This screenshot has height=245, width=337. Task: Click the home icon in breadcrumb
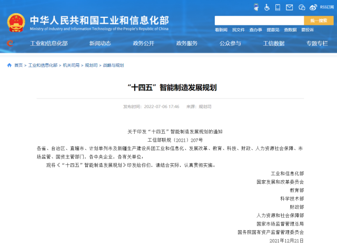tap(9, 65)
